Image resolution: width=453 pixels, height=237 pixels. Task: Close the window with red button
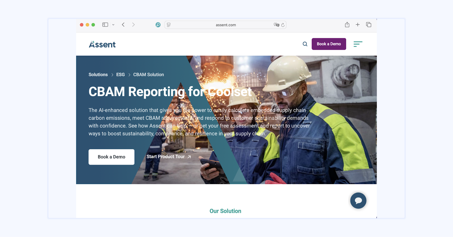(82, 25)
